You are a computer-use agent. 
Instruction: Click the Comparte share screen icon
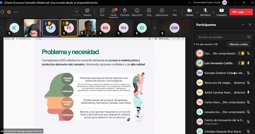(x=221, y=12)
